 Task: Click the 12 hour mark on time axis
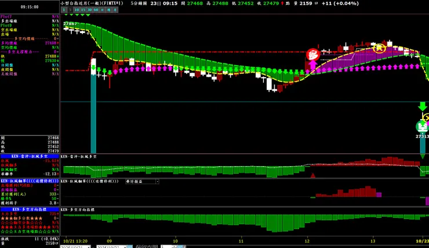point(307,241)
